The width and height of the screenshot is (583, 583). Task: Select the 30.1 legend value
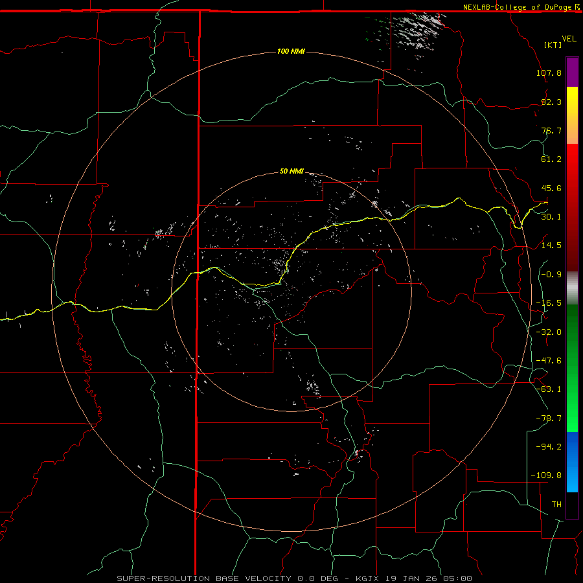coord(551,216)
